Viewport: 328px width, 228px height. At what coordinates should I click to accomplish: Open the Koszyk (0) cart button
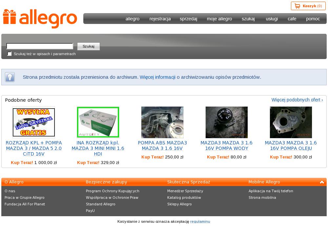click(308, 6)
